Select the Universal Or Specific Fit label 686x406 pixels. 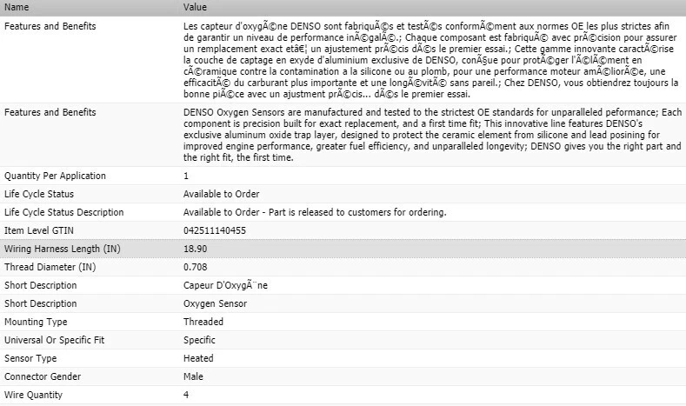click(x=57, y=340)
